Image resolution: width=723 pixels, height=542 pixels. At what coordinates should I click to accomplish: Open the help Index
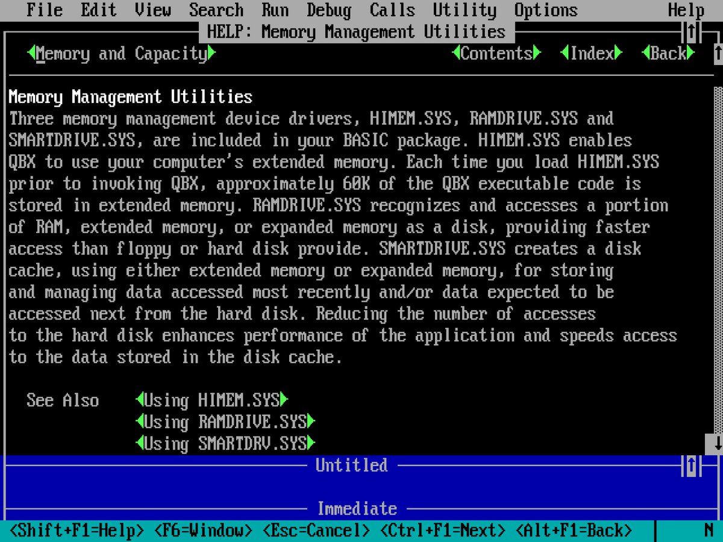[592, 54]
